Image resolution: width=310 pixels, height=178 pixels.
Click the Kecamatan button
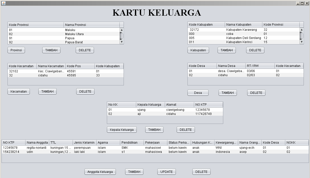18,91
